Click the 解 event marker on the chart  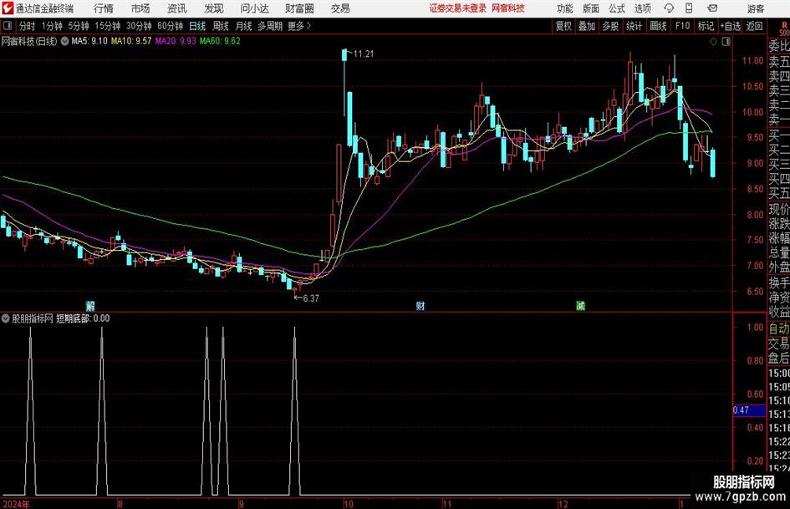tap(90, 306)
